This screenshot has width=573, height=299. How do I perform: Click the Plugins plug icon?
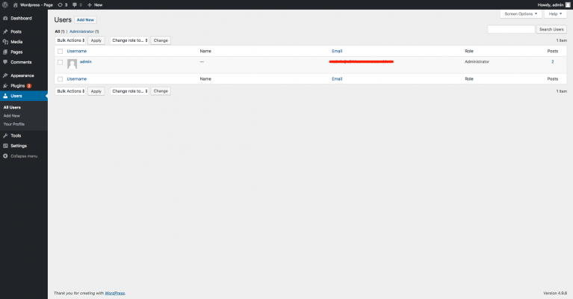[5, 86]
